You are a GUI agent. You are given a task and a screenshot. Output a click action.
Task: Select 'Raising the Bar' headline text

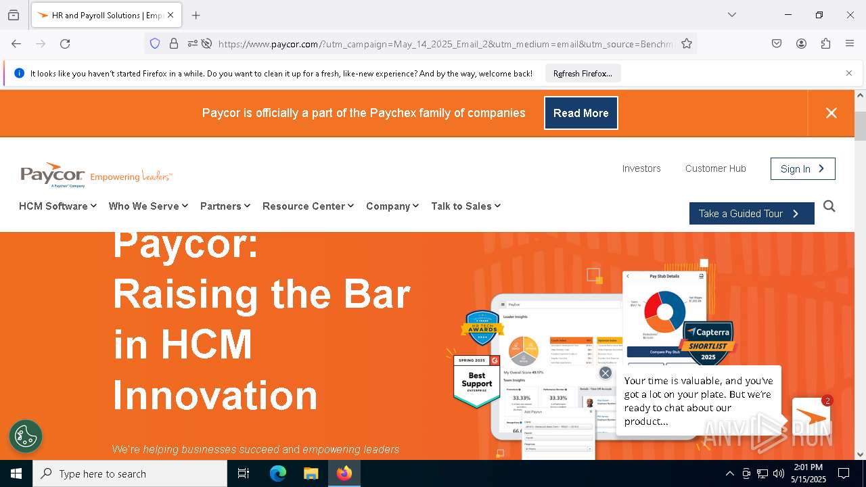(x=262, y=294)
